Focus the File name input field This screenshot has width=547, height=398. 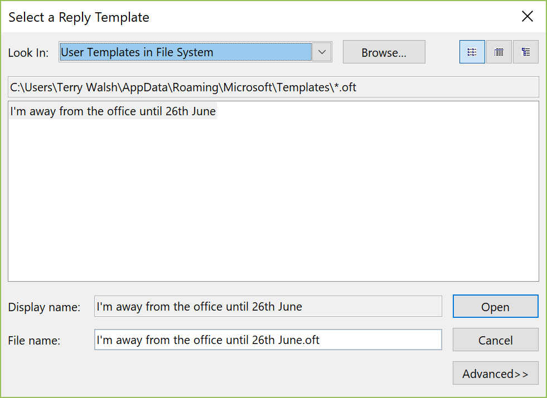268,340
